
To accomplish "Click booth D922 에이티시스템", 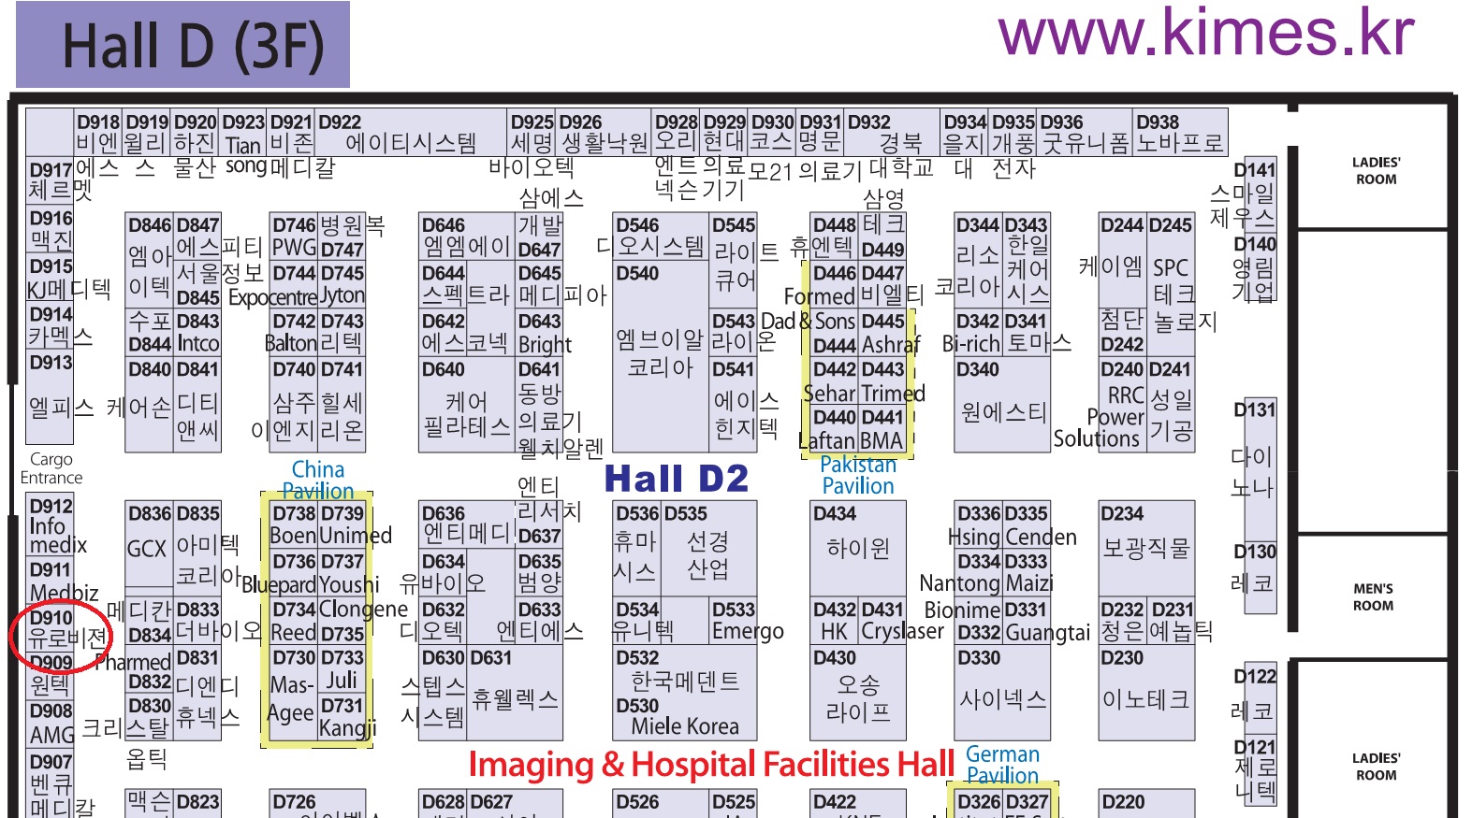I will click(412, 132).
